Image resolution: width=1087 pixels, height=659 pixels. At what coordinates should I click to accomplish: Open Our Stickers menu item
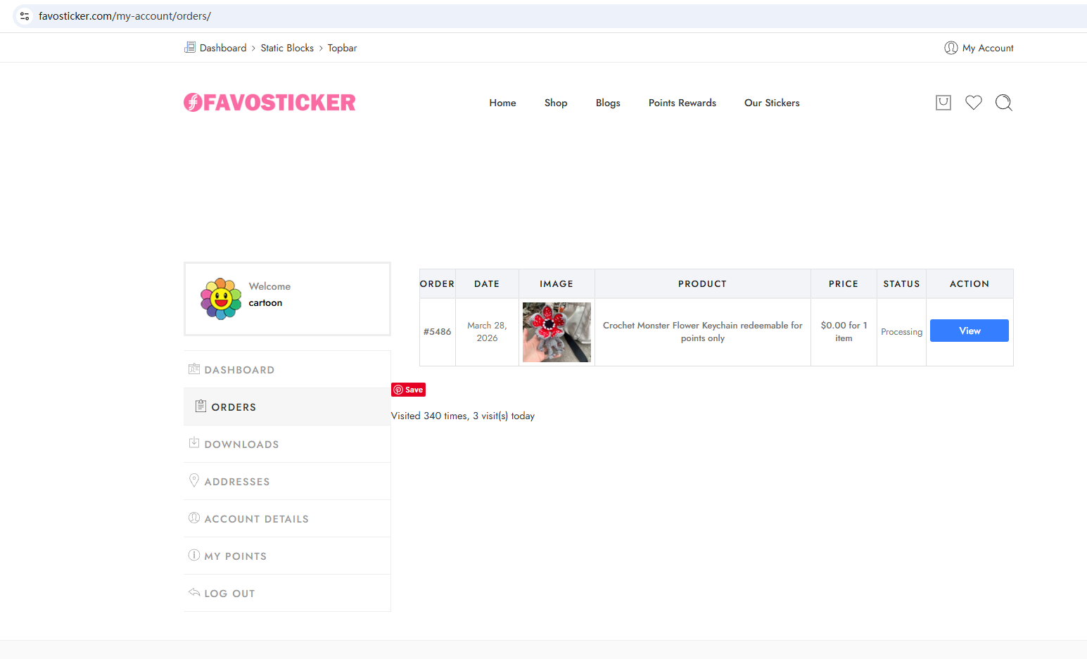(x=772, y=103)
